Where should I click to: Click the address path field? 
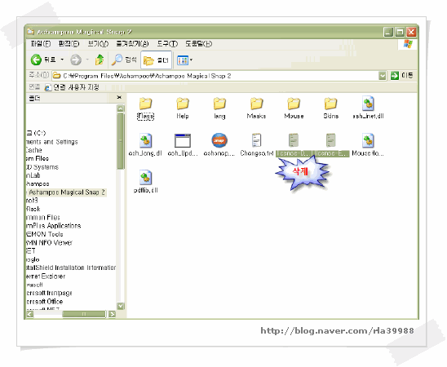215,76
